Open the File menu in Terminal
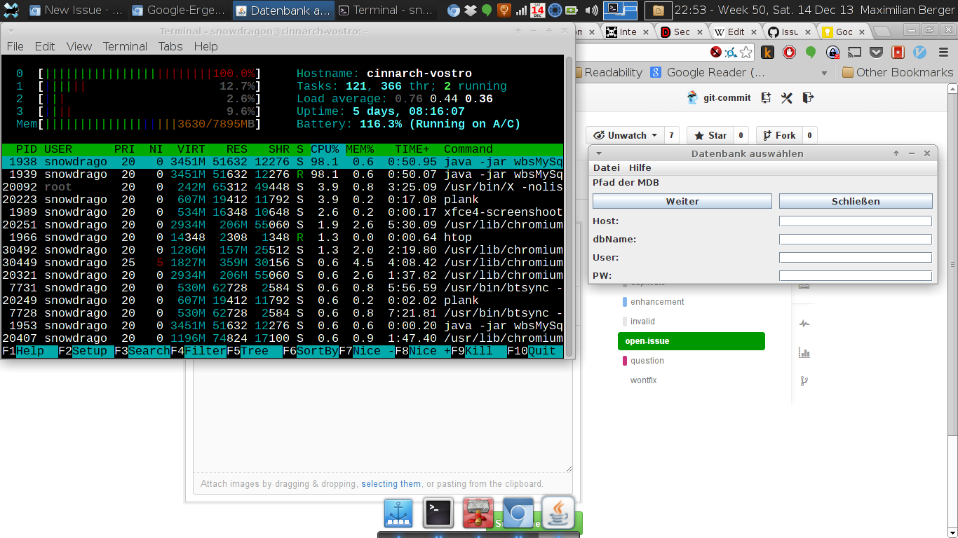Screen dimensions: 958x538 point(15,46)
